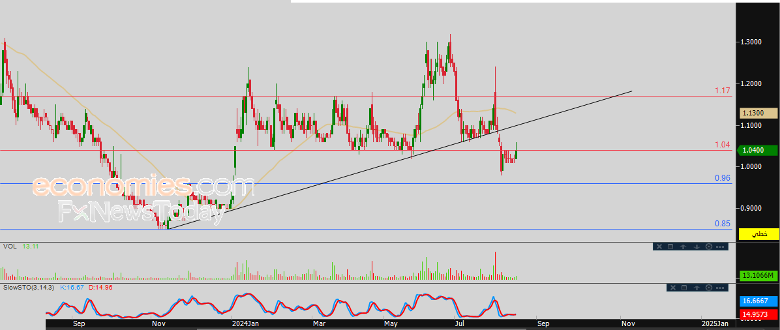Click the tan 1.1300 moving average tag
The image size is (780, 330).
[759, 113]
